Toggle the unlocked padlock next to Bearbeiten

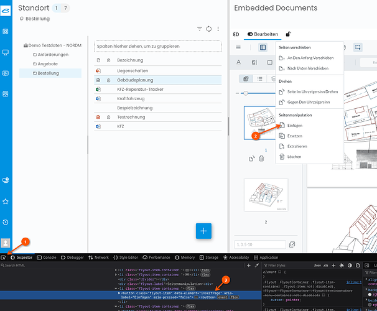288,34
